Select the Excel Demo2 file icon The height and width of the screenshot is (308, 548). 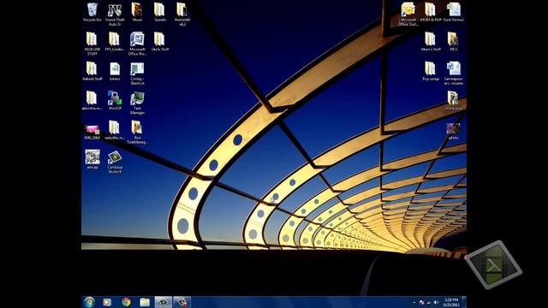click(x=453, y=13)
